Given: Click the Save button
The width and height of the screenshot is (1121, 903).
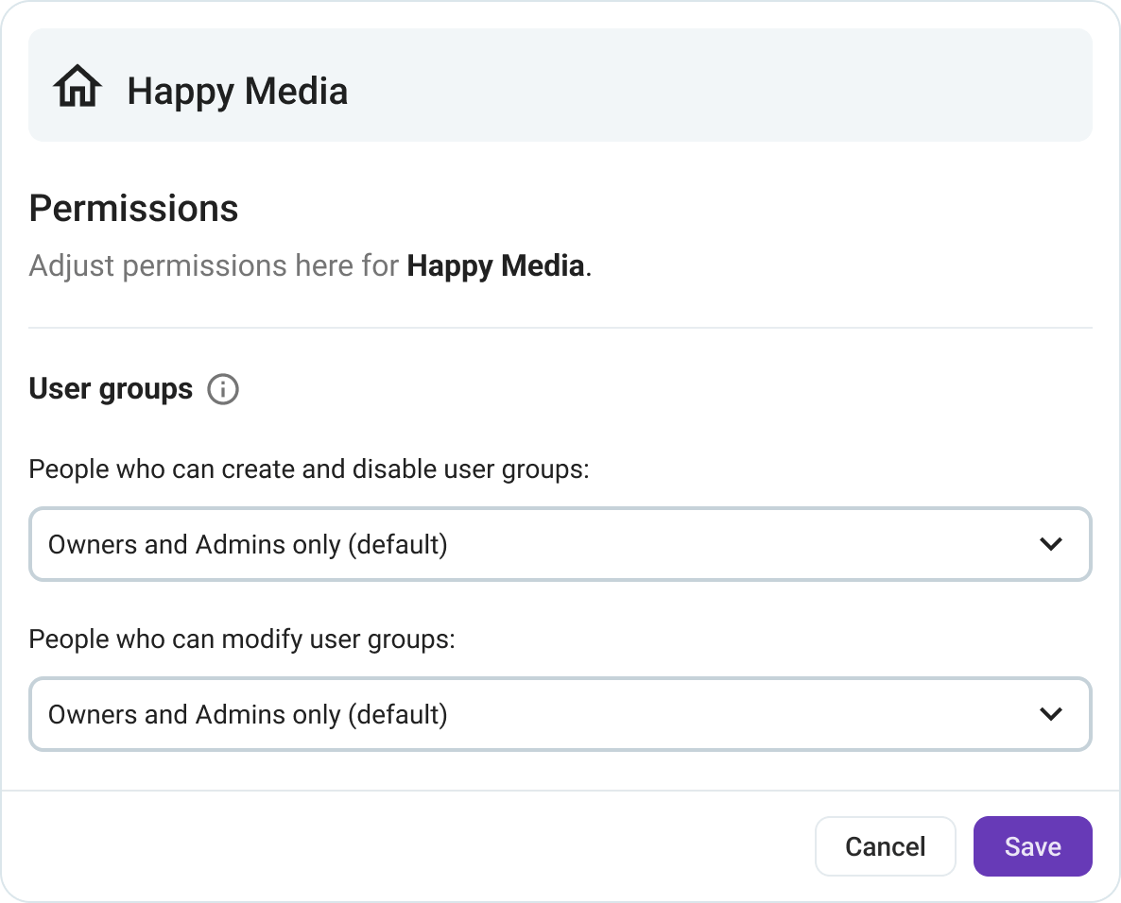Looking at the screenshot, I should 1032,846.
